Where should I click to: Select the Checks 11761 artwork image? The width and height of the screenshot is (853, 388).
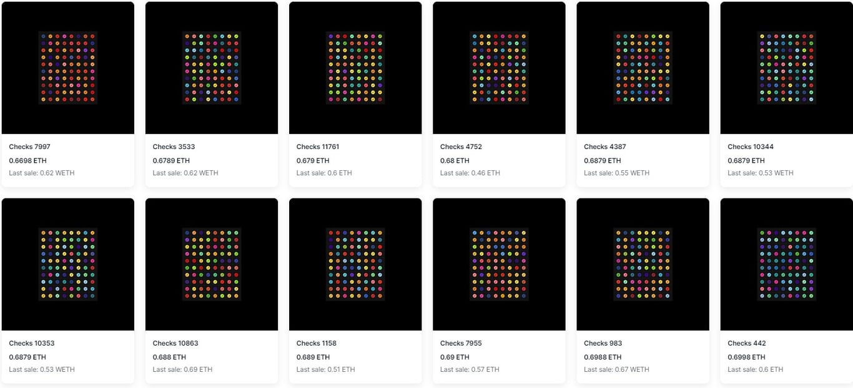[355, 68]
